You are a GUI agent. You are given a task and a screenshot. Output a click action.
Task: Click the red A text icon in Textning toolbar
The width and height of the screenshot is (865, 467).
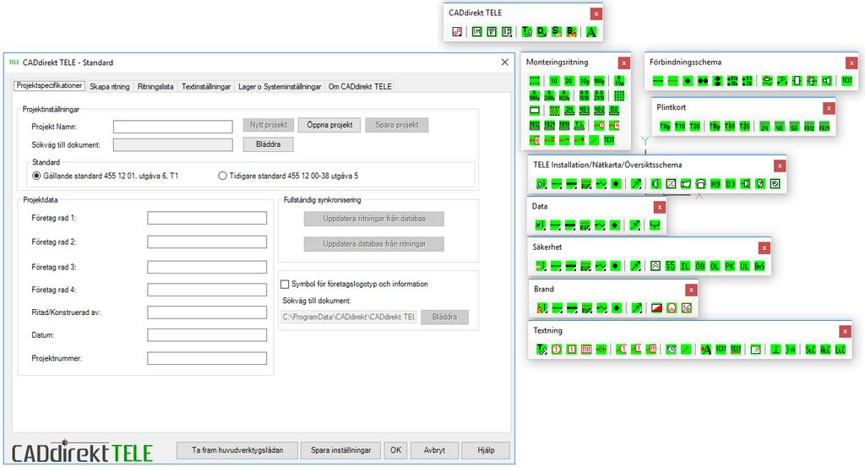[x=705, y=349]
